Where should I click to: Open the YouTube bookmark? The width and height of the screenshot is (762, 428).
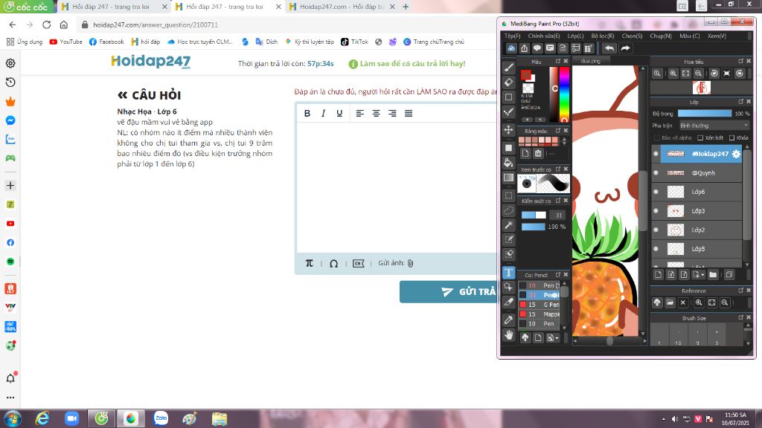point(65,42)
